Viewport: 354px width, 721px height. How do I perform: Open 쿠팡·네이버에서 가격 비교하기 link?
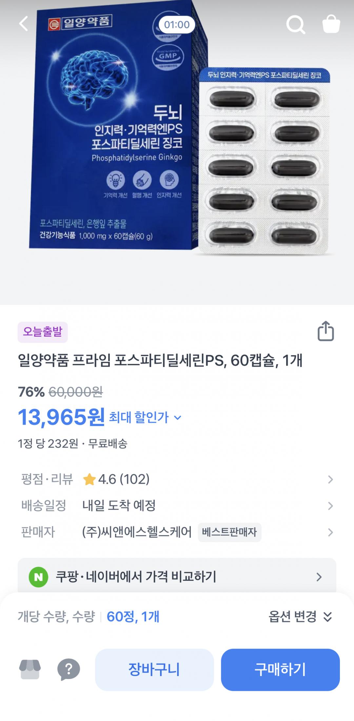point(177,577)
